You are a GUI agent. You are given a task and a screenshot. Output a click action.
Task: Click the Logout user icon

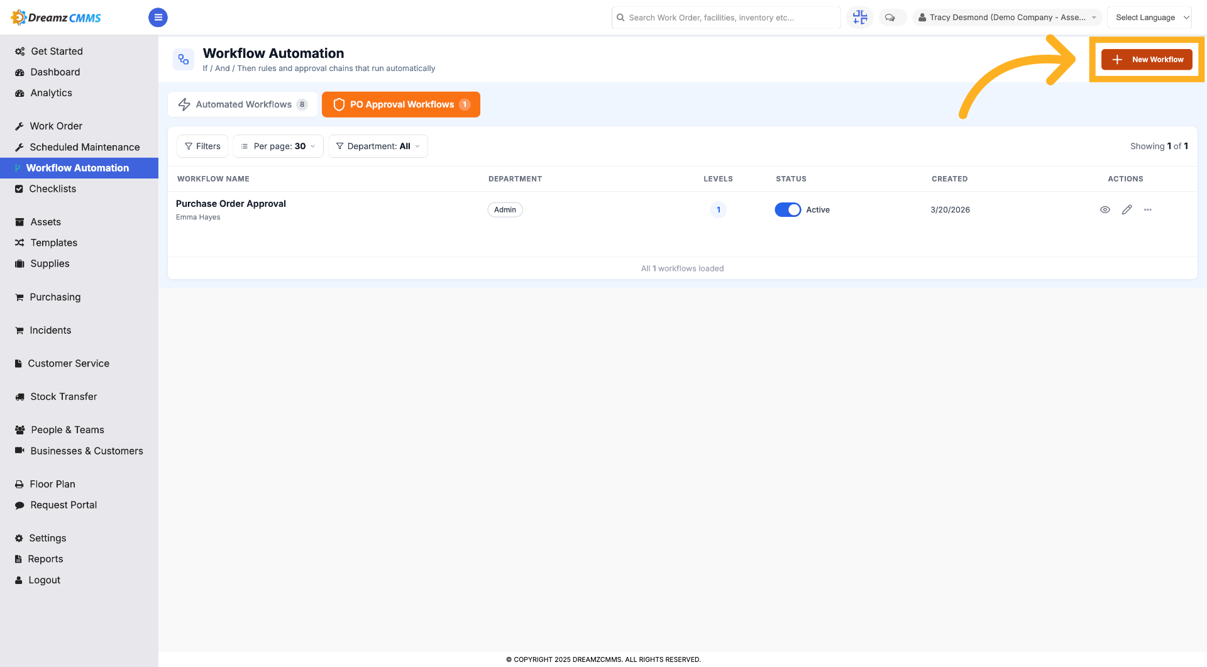click(19, 581)
